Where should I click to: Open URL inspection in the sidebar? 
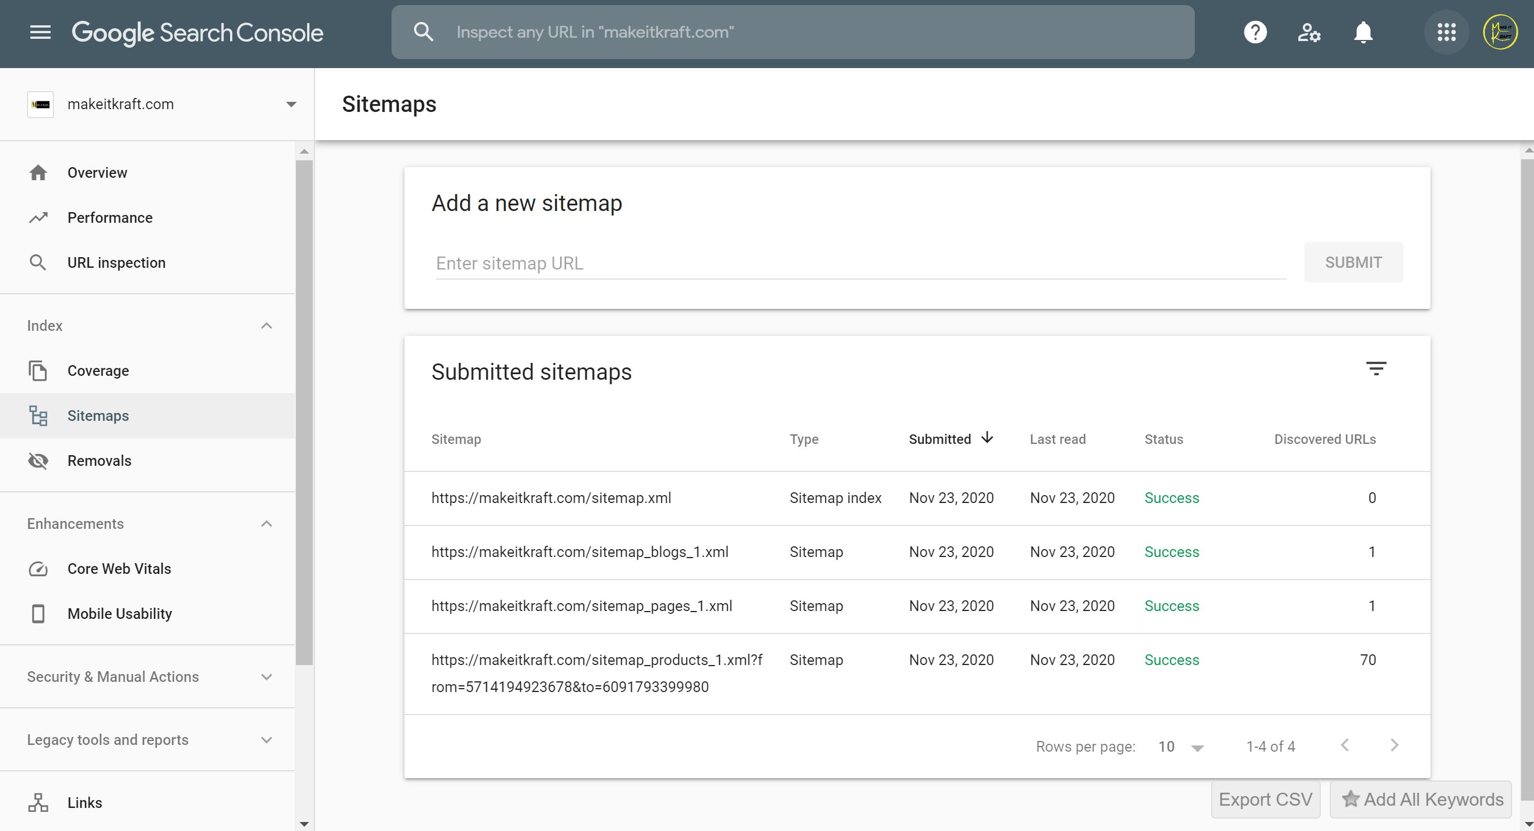tap(148, 263)
